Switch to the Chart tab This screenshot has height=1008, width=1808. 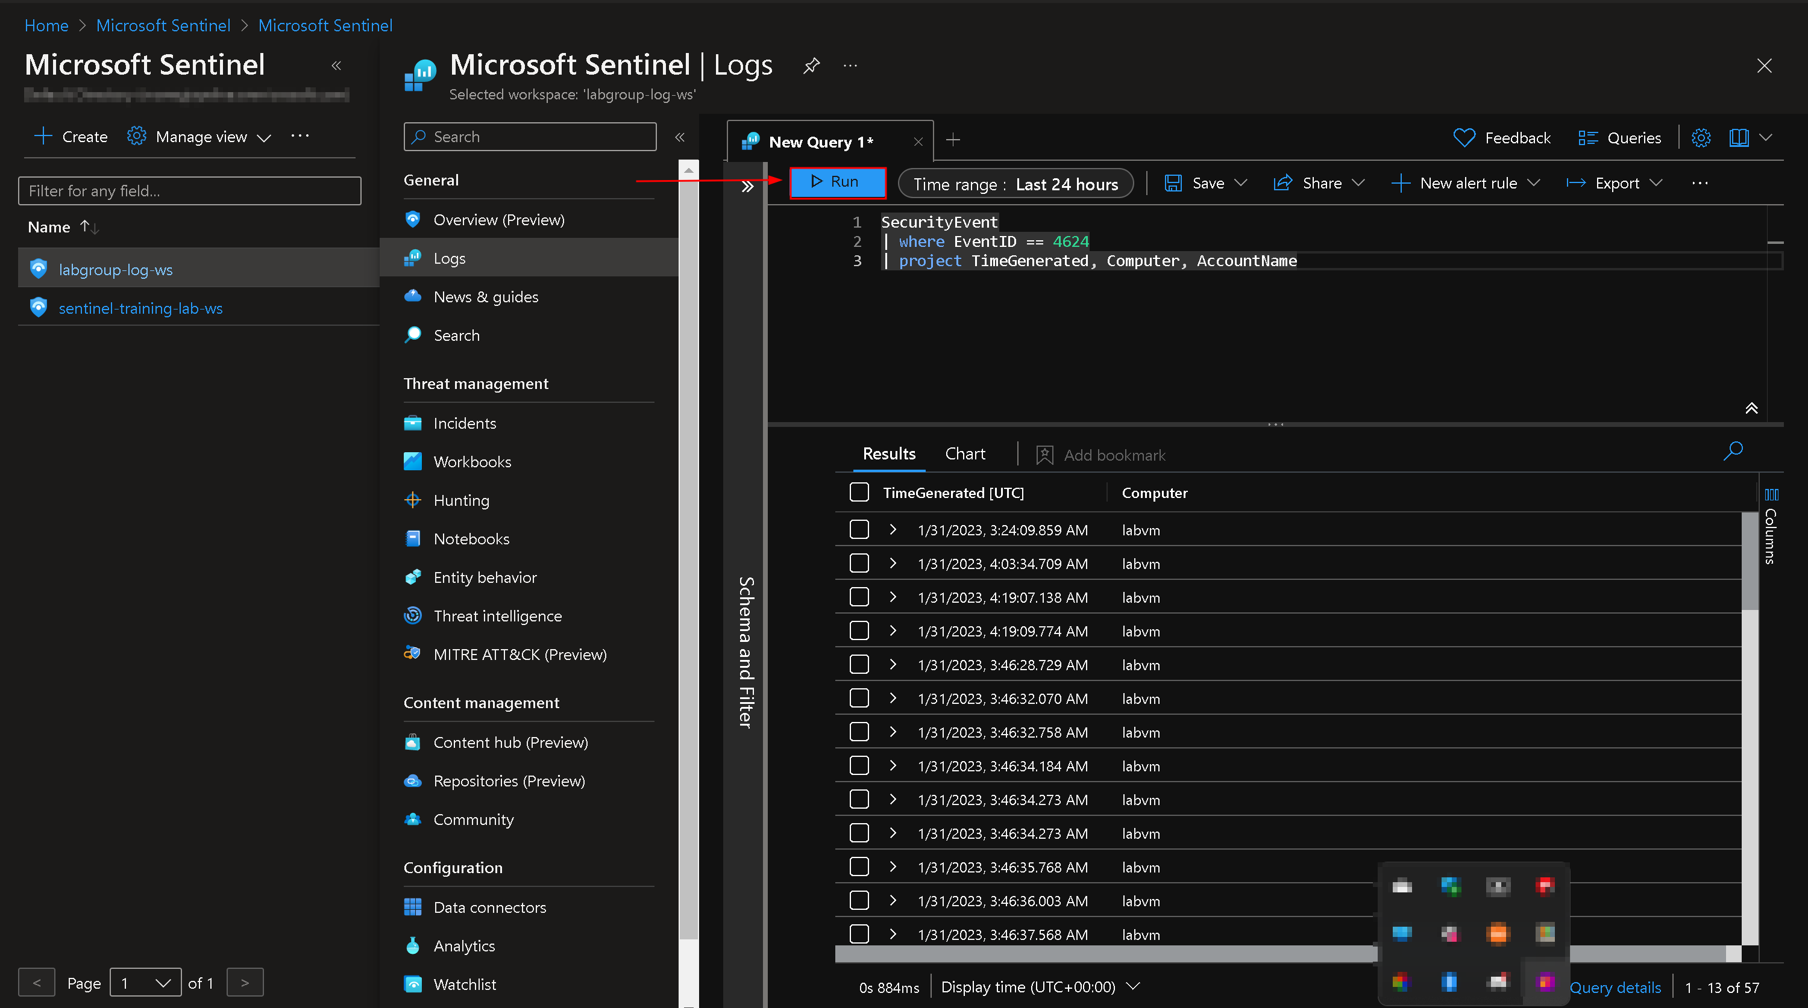pyautogui.click(x=964, y=454)
